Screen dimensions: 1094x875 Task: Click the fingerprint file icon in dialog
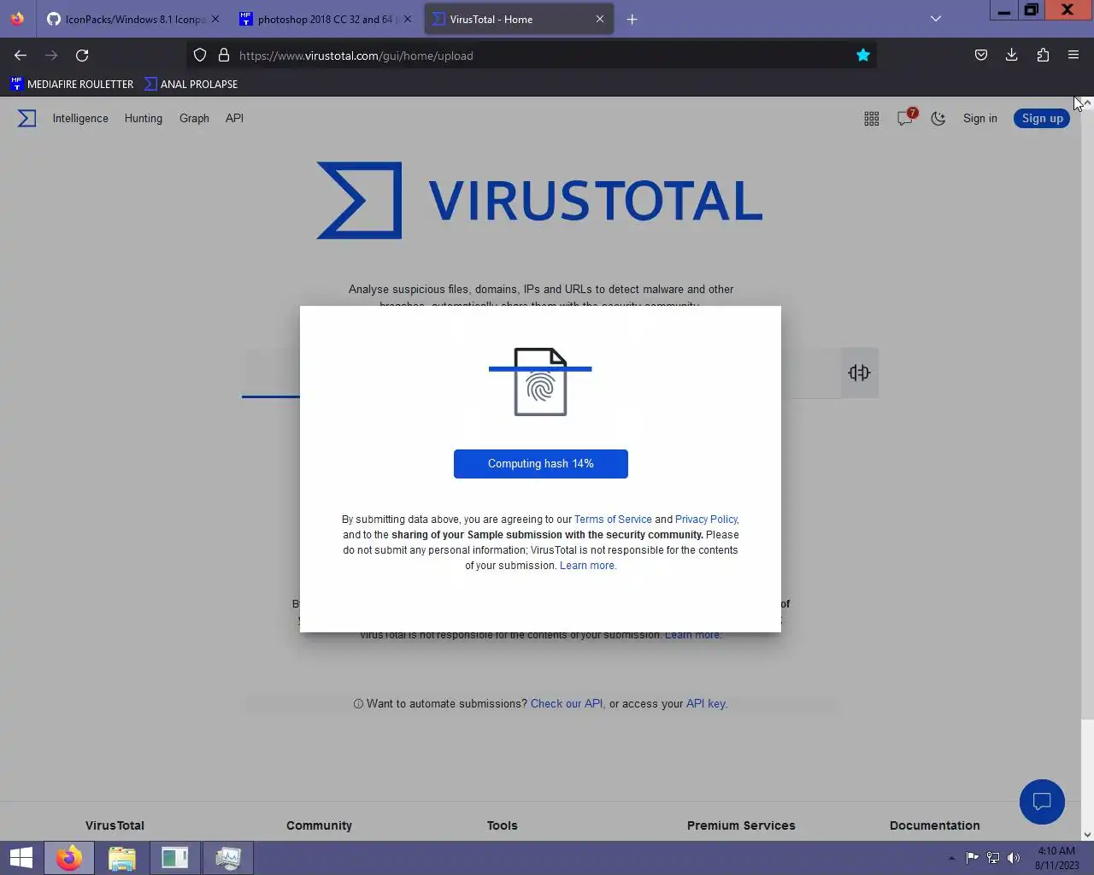point(540,382)
